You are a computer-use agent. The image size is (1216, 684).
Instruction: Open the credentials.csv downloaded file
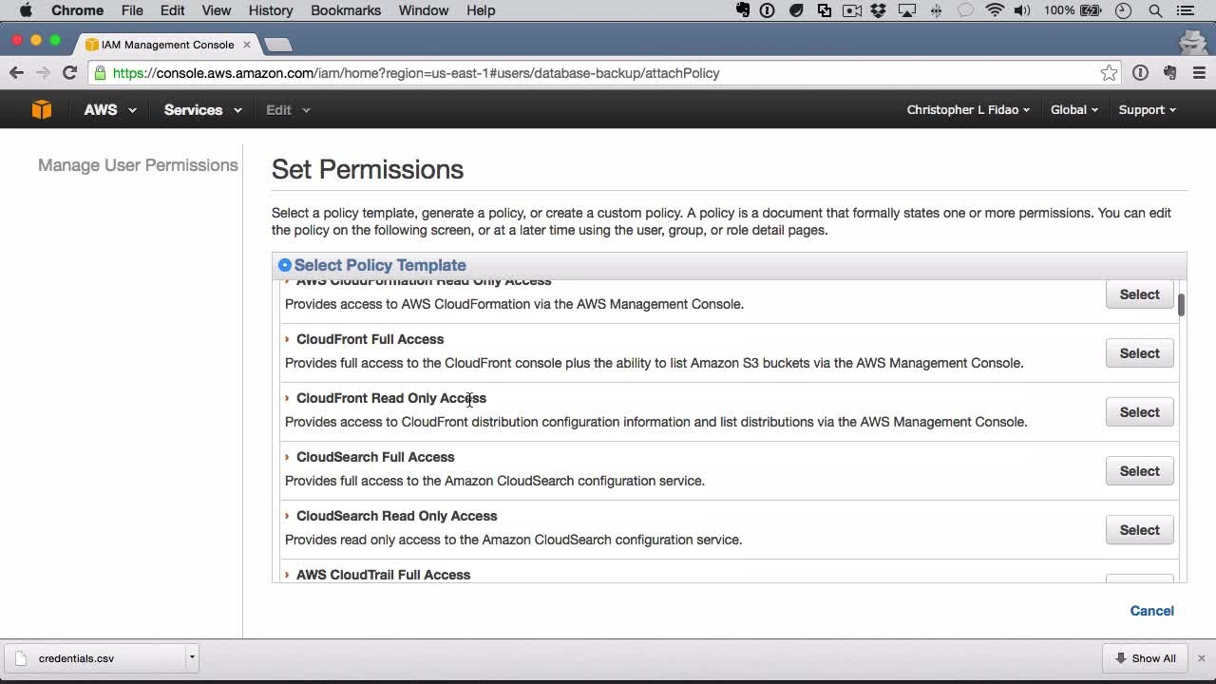coord(95,657)
